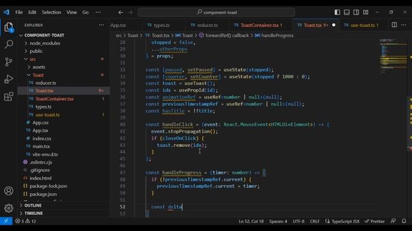Viewport: 412px width, 231px height.
Task: Click the Ln 52, Col 18 indicator
Action: 251,221
